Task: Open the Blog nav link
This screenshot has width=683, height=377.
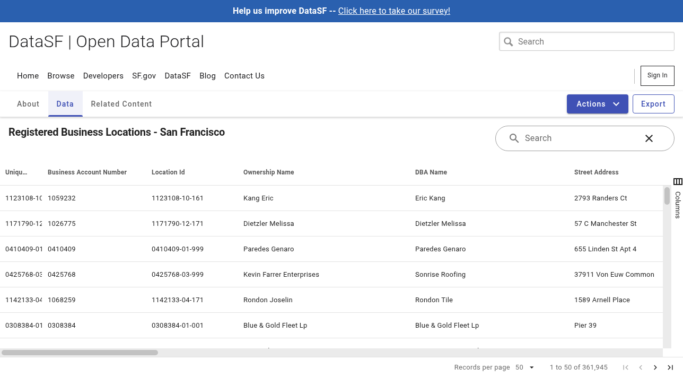Action: tap(207, 76)
